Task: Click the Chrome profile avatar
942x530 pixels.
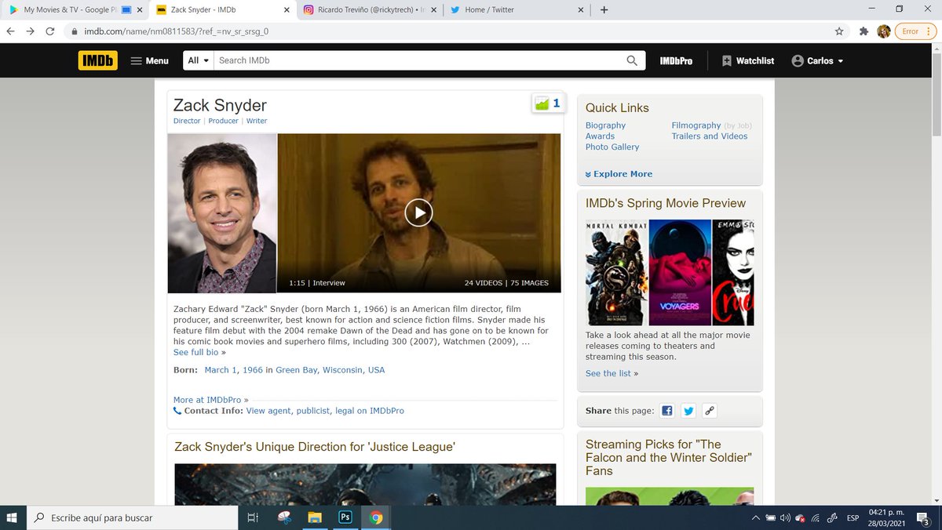Action: tap(884, 31)
